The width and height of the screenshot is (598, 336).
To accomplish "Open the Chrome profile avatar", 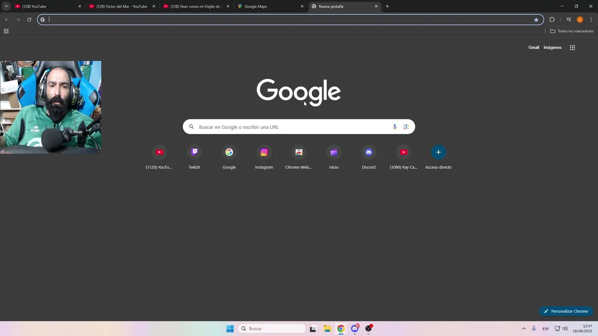I will click(580, 20).
